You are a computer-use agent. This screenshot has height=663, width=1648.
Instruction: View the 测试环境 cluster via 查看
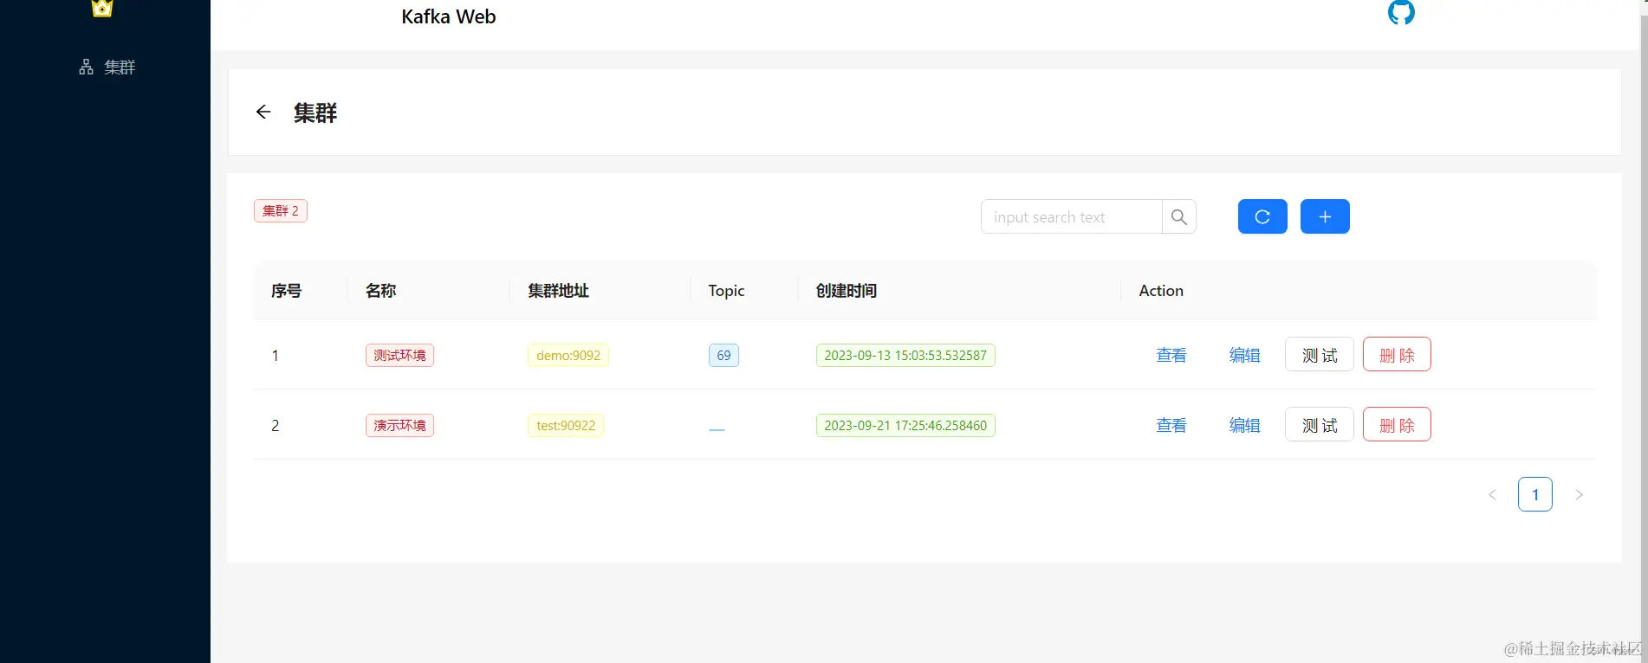coord(1171,355)
